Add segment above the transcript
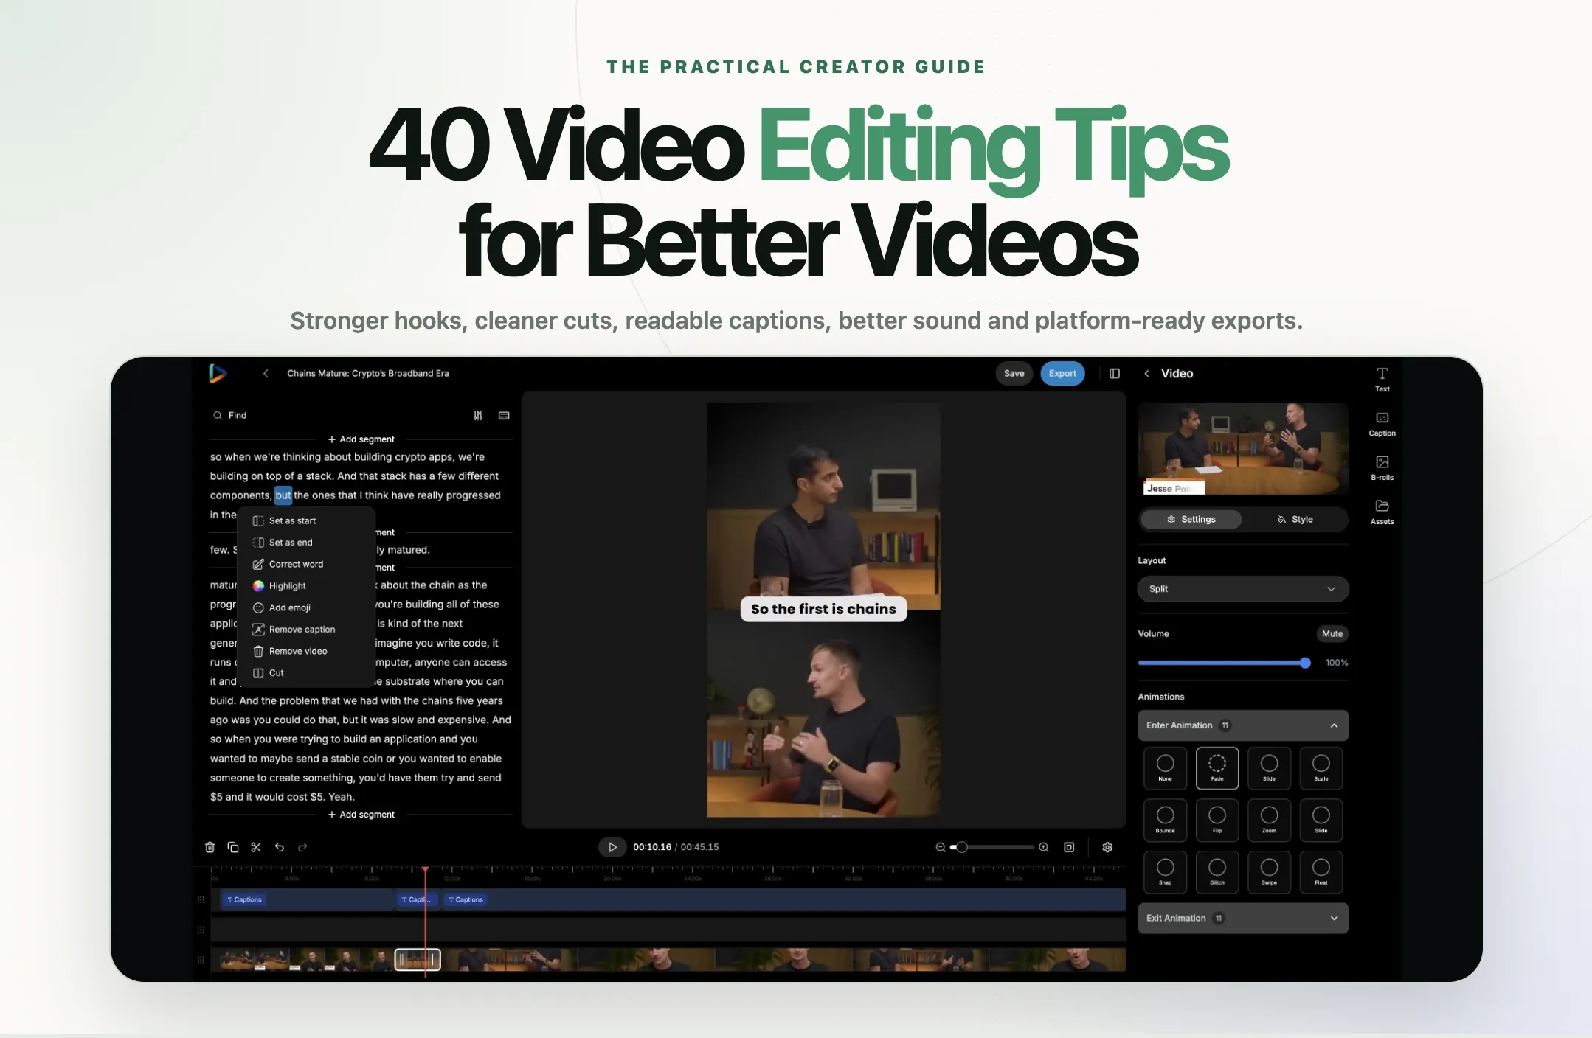The height and width of the screenshot is (1038, 1592). 361,439
